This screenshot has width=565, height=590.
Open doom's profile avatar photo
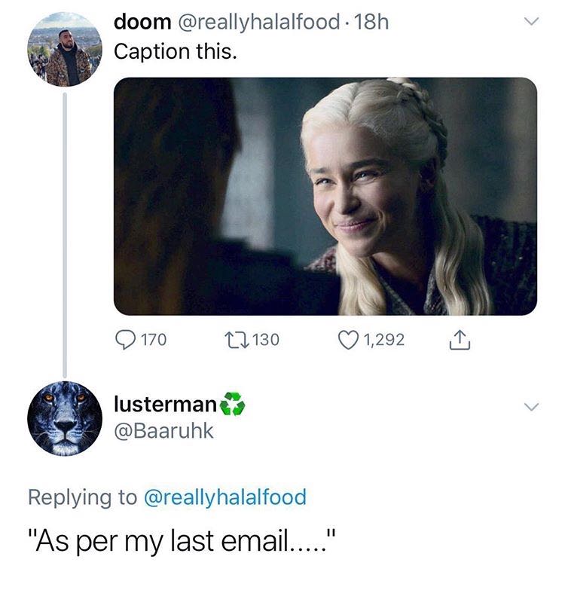[65, 49]
